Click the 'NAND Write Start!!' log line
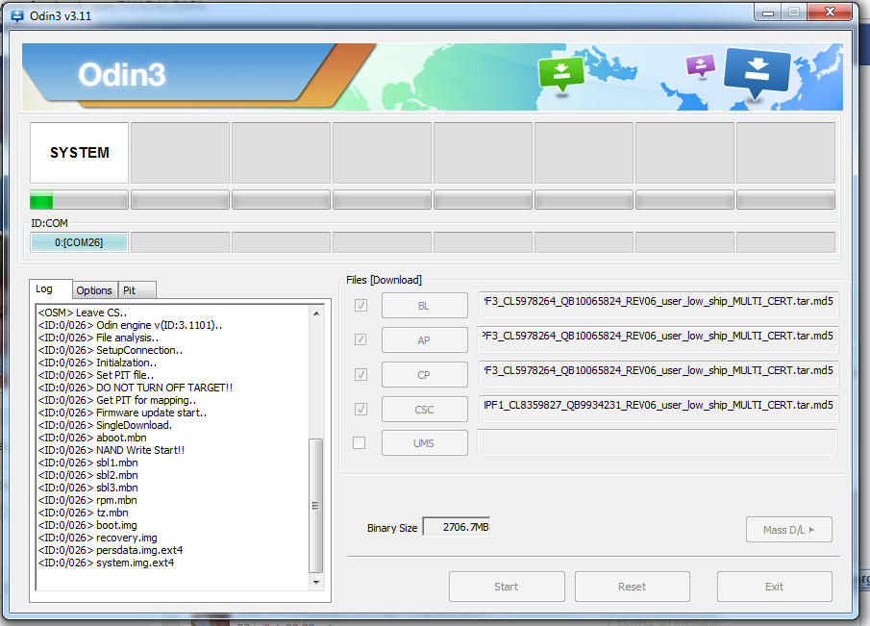 pos(111,450)
